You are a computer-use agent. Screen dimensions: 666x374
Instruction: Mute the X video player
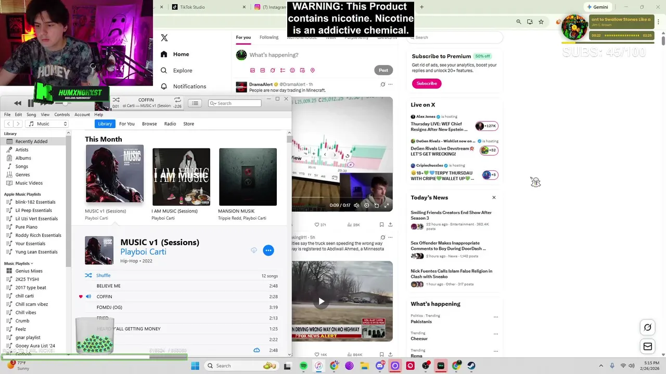click(356, 205)
